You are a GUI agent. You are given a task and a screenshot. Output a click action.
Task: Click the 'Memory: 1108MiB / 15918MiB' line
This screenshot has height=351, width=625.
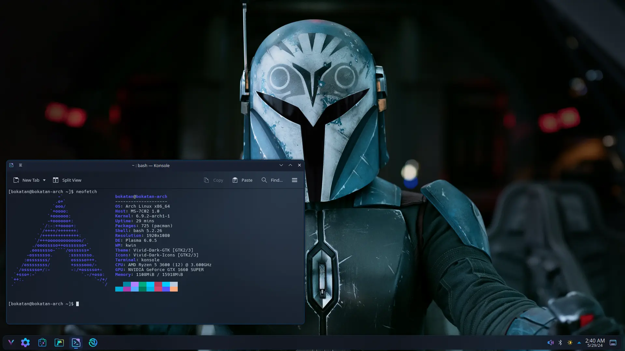coord(149,275)
